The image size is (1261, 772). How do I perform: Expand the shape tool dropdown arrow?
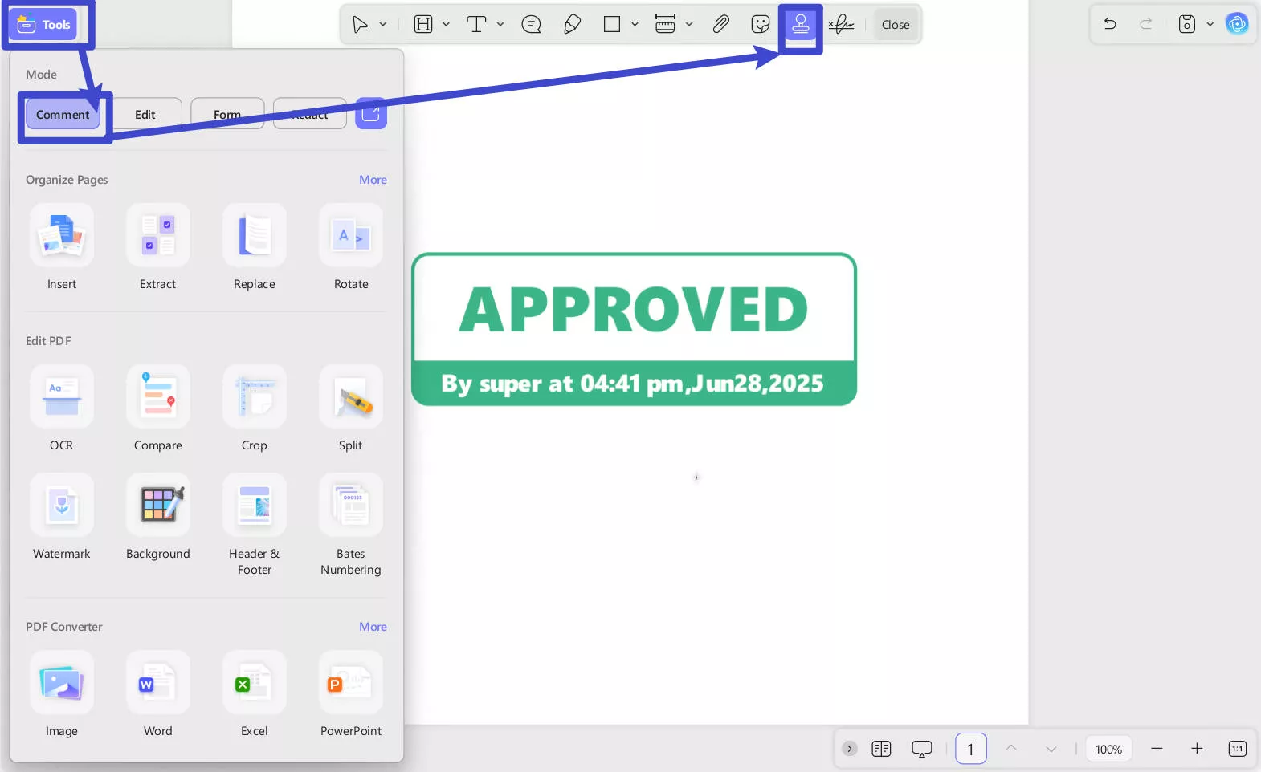[635, 25]
